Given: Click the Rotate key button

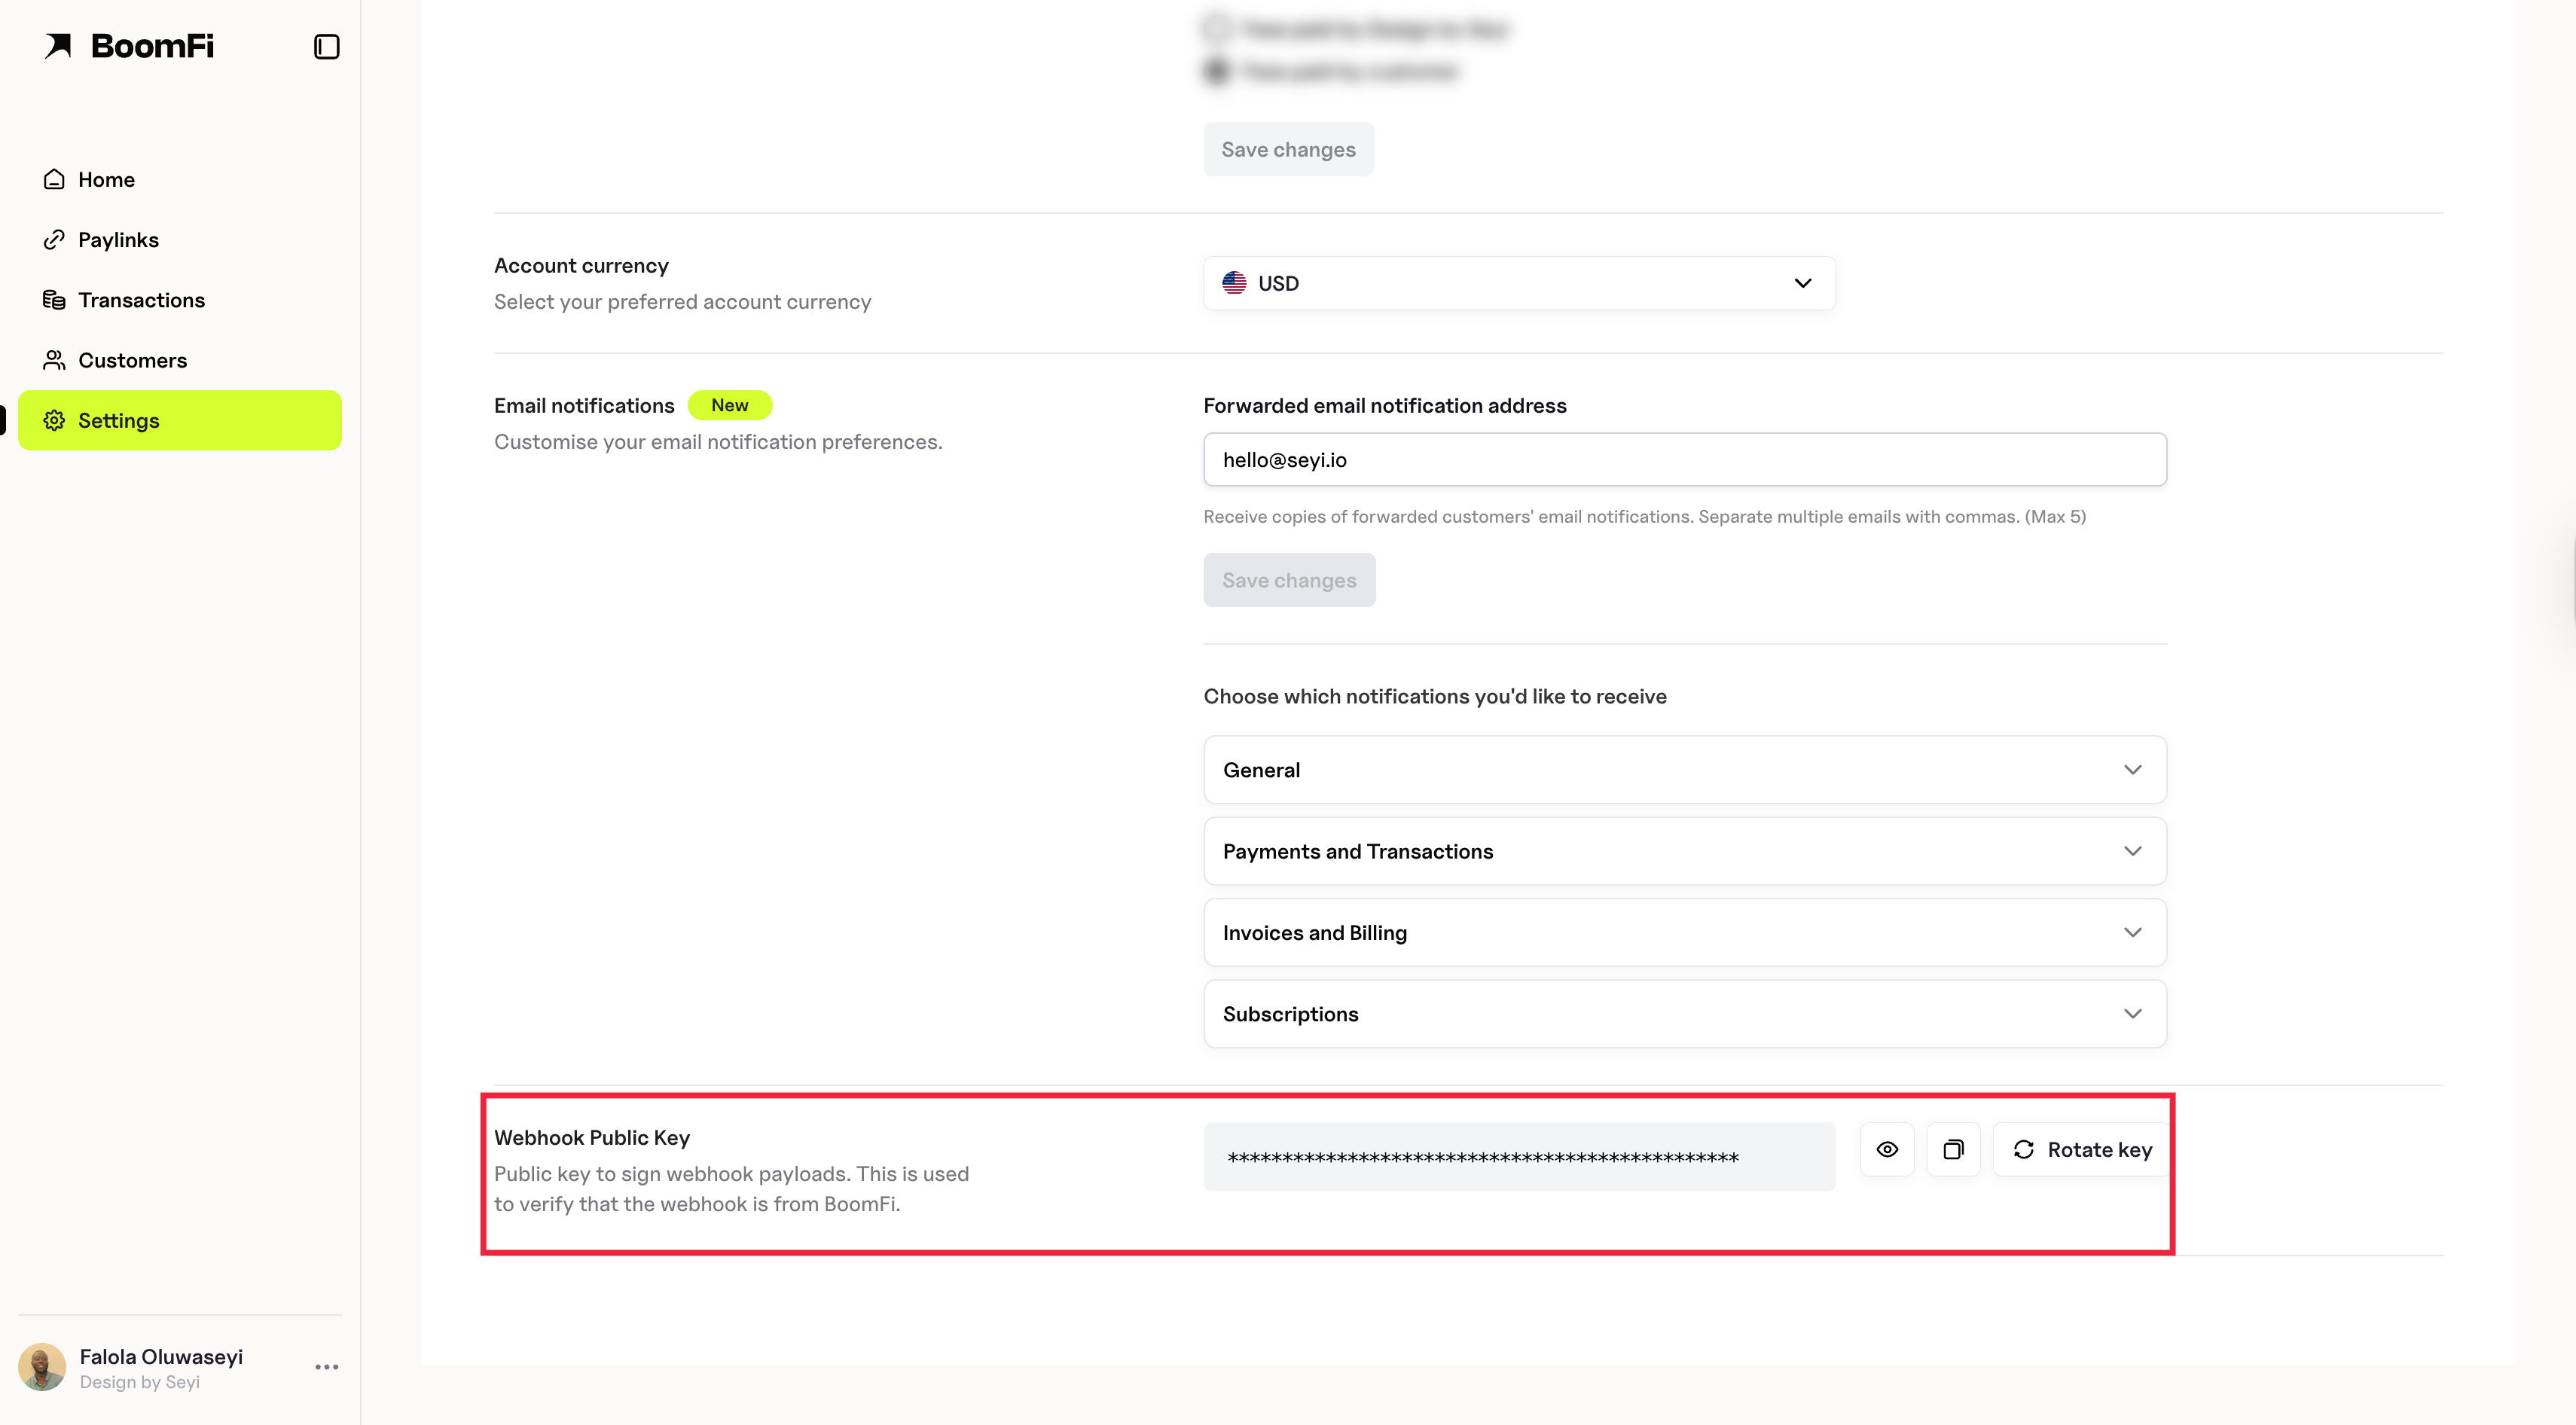Looking at the screenshot, I should (x=2082, y=1150).
